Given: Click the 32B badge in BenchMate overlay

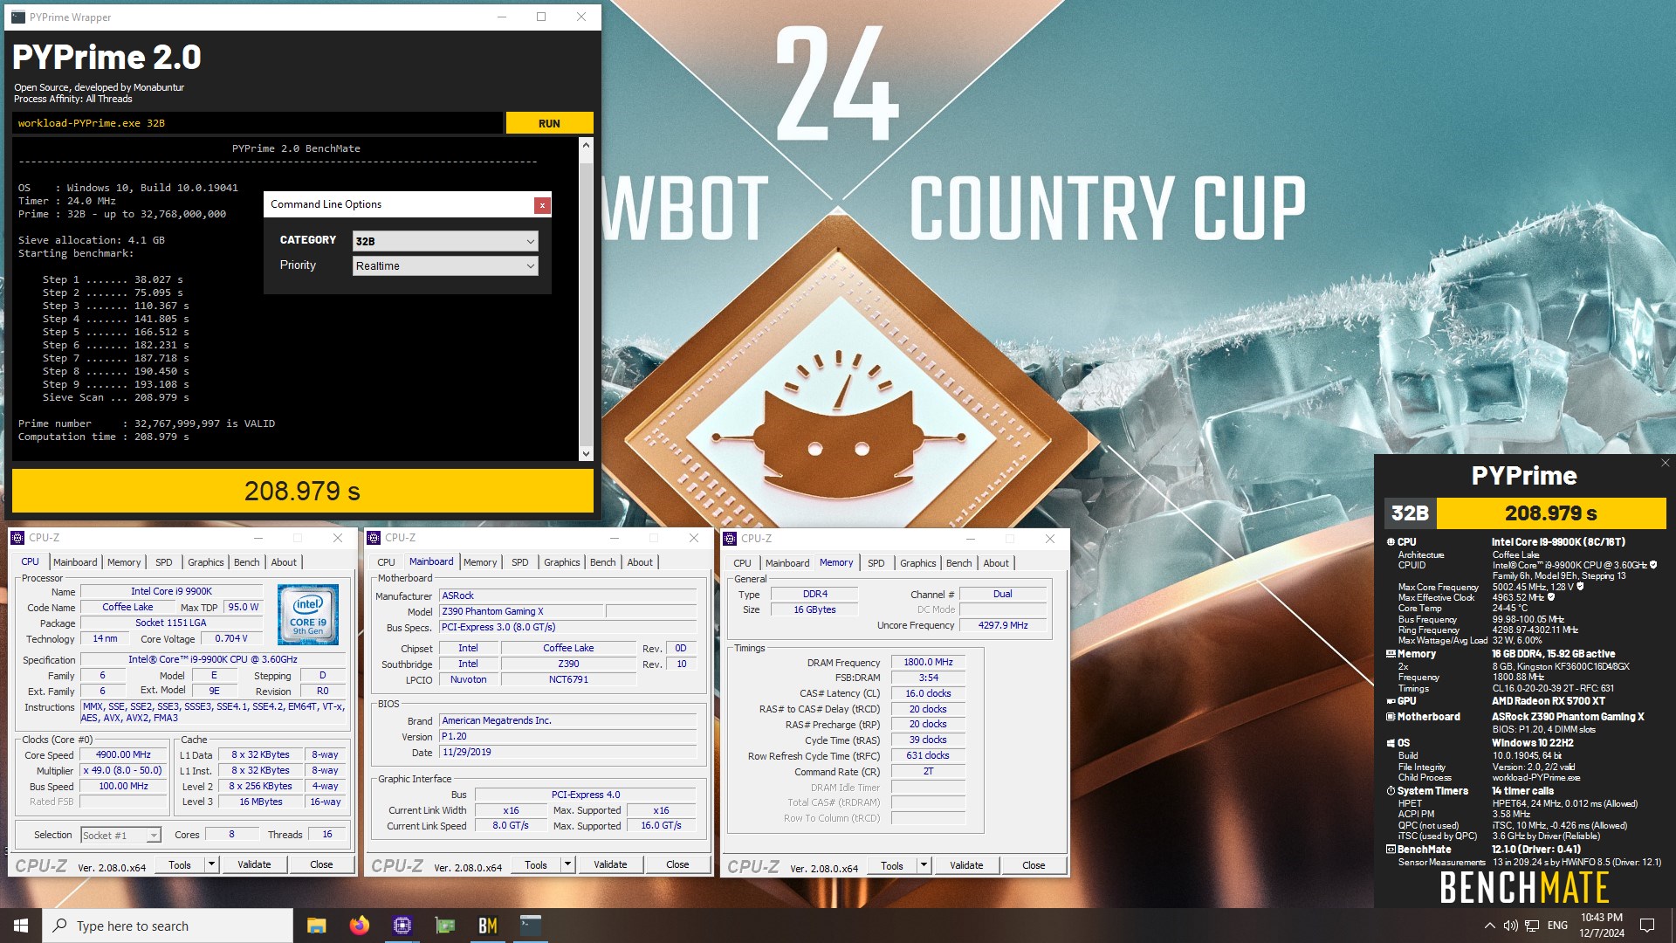Looking at the screenshot, I should click(x=1410, y=513).
